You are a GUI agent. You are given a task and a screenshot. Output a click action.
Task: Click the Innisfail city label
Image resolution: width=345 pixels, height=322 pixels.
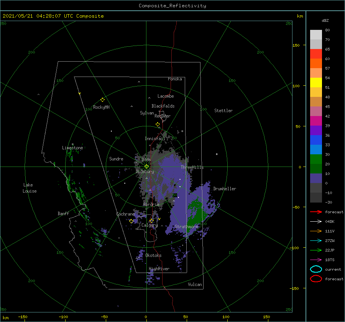155,139
